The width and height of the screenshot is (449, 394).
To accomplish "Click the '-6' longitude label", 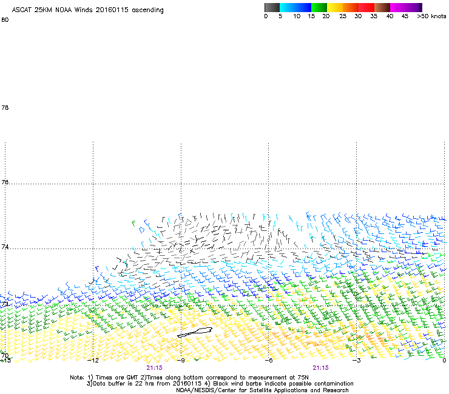I will tap(268, 361).
